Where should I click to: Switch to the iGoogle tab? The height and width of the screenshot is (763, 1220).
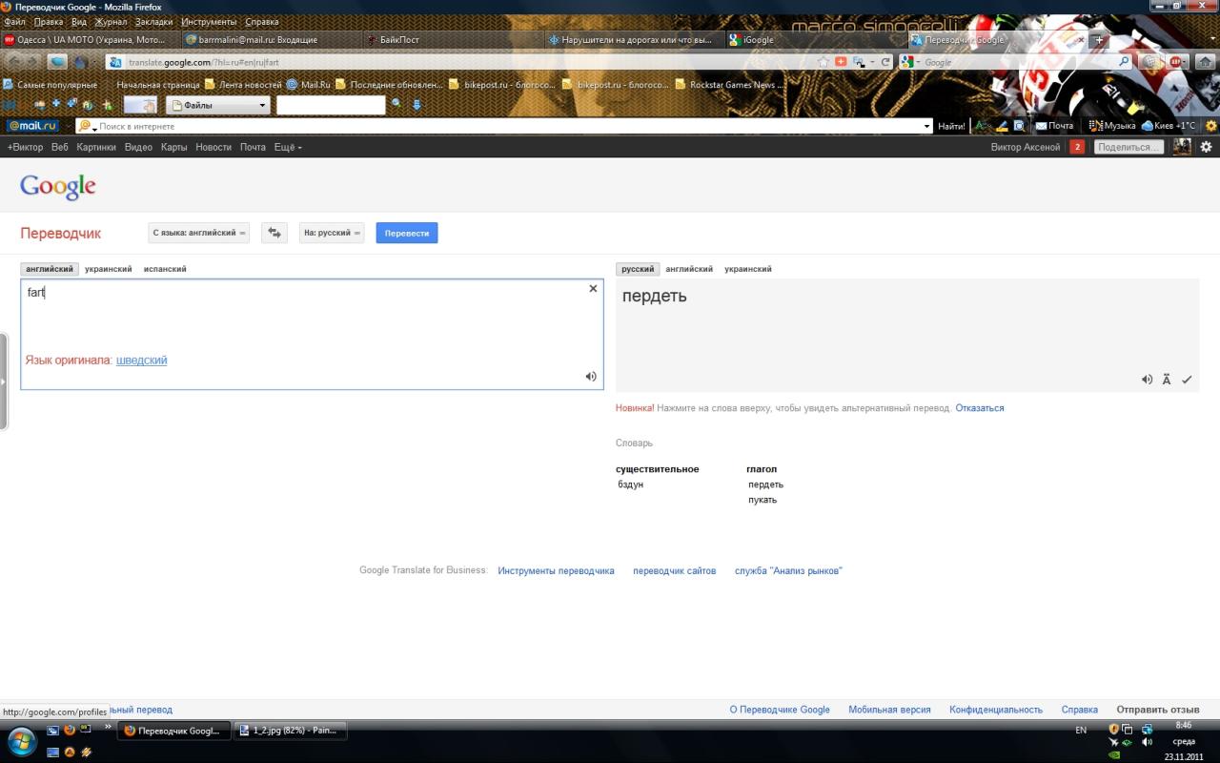click(x=815, y=40)
